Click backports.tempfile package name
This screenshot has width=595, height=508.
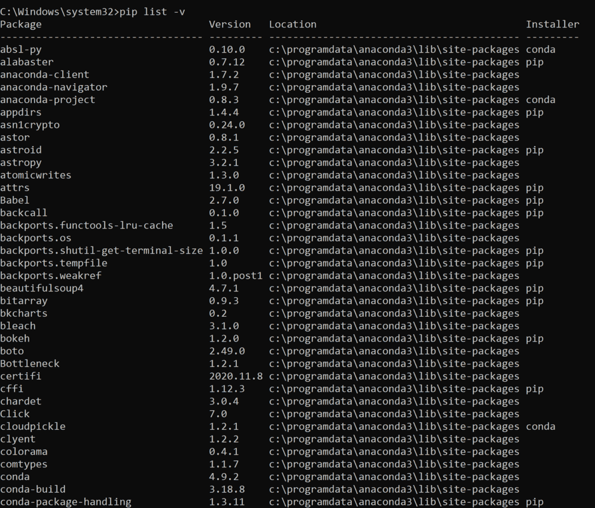53,263
